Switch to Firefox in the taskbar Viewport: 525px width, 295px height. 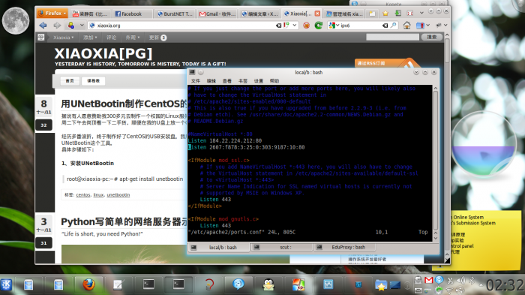coord(88,285)
